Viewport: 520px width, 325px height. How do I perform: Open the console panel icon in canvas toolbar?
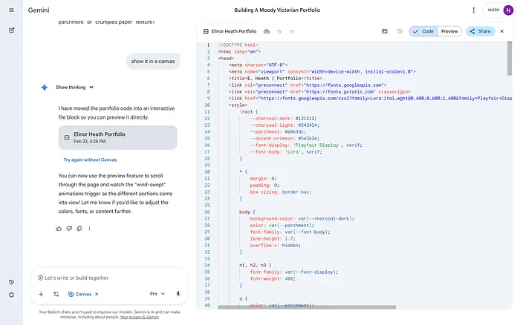pyautogui.click(x=384, y=32)
